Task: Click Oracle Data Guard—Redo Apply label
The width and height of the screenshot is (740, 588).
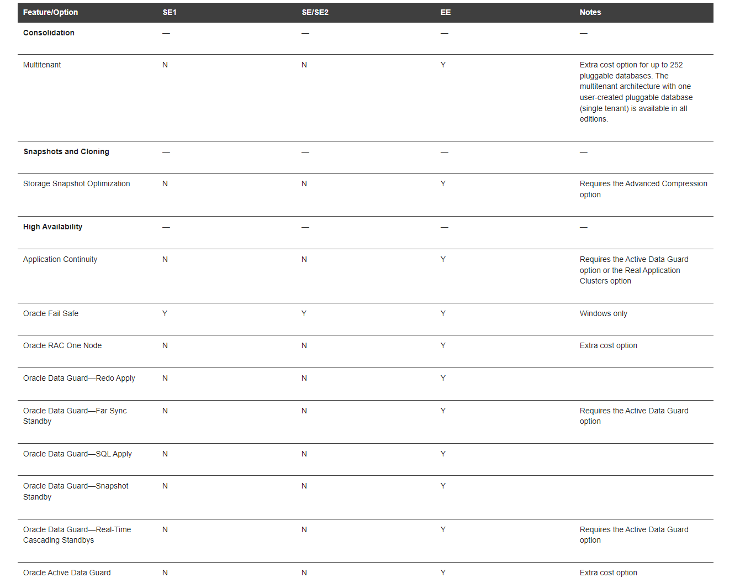Action: point(79,378)
